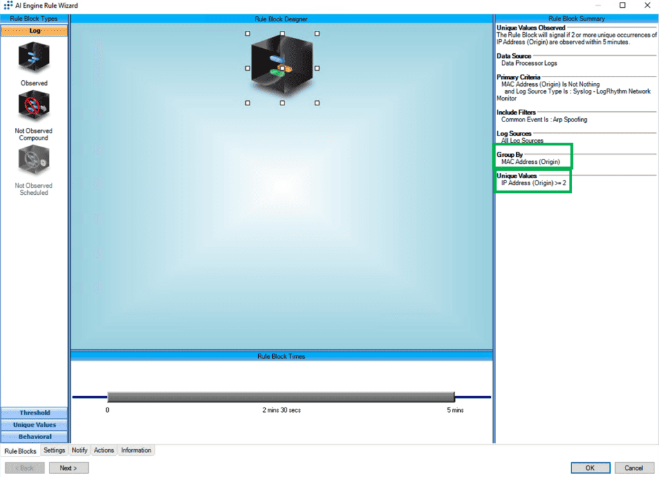Expand the Unique Values rule block category

coord(34,424)
